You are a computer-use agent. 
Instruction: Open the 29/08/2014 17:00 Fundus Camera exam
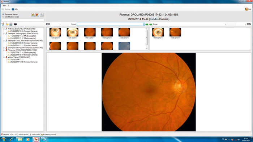24,62
